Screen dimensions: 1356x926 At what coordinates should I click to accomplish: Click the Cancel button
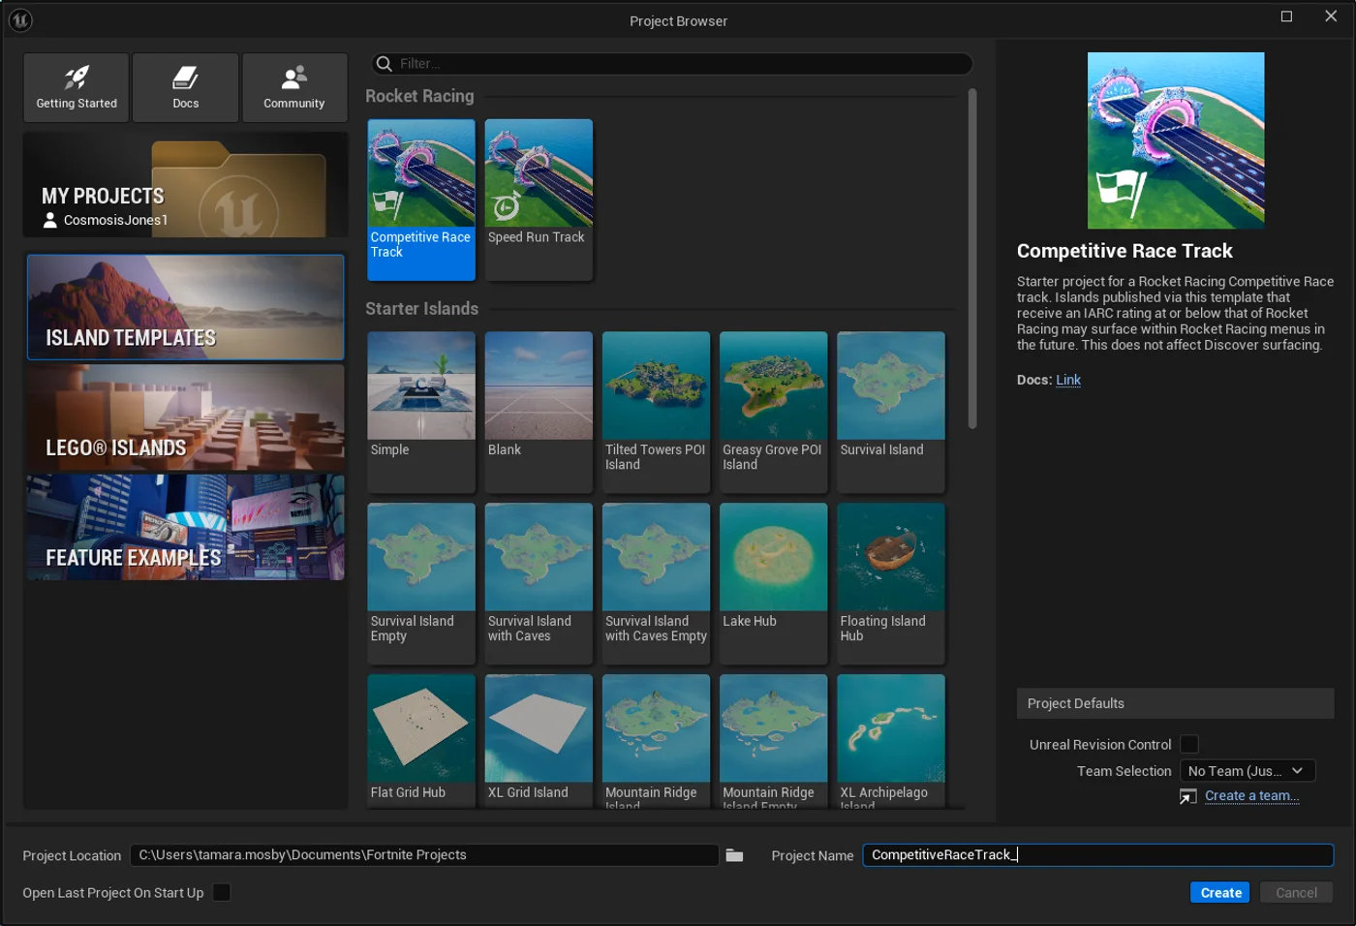1296,893
